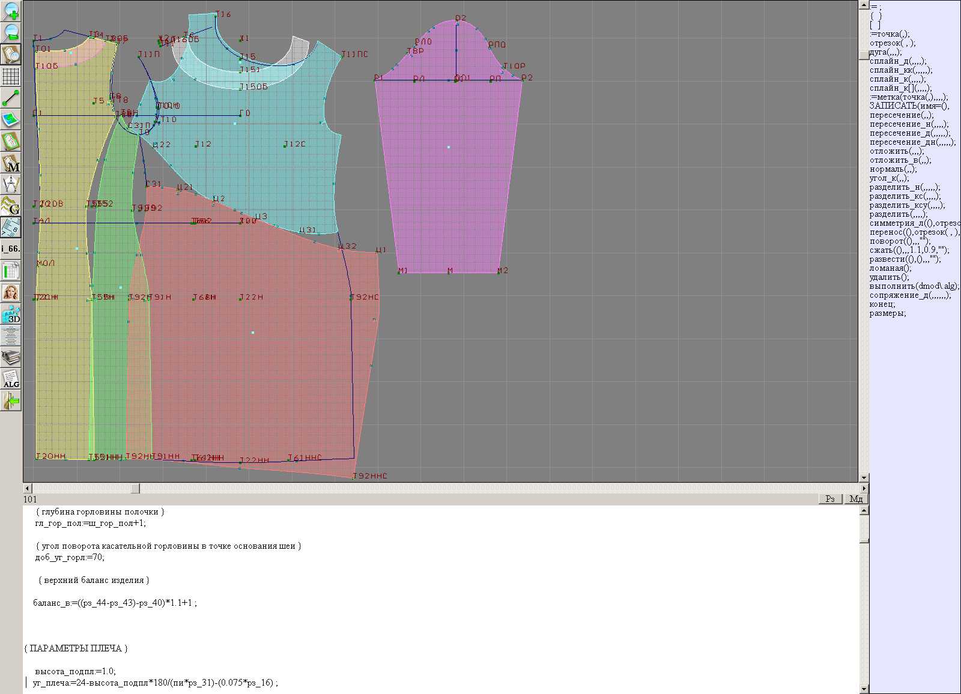This screenshot has height=694, width=961.
Task: Open the green spreadsheet table icon
Action: (x=11, y=271)
